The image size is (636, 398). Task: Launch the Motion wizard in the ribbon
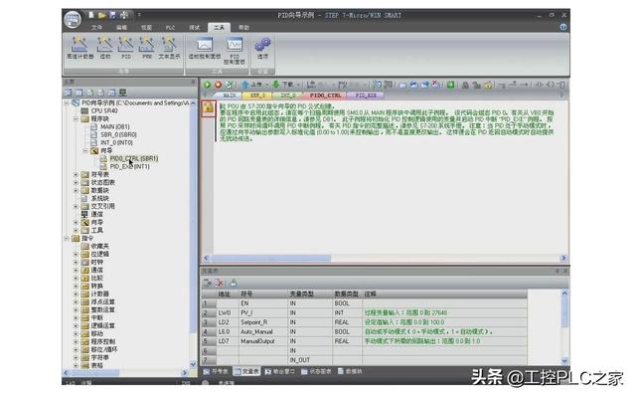tap(105, 48)
